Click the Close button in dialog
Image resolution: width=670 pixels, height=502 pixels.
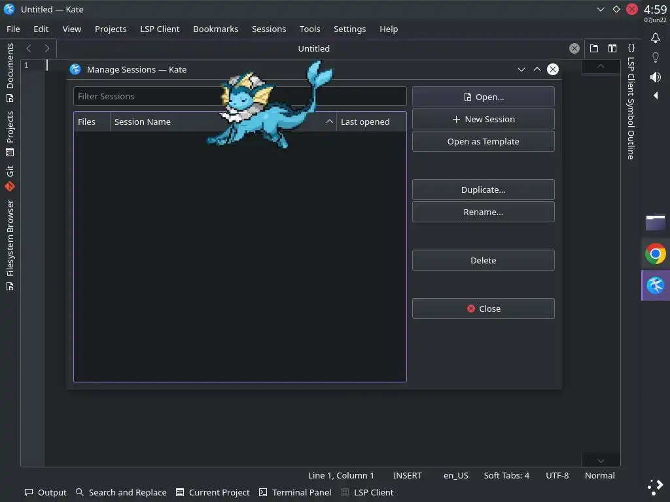pyautogui.click(x=484, y=309)
